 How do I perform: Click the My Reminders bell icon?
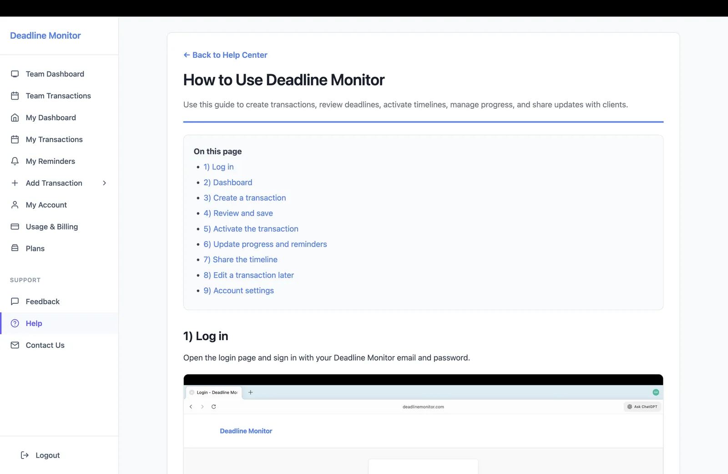(15, 161)
